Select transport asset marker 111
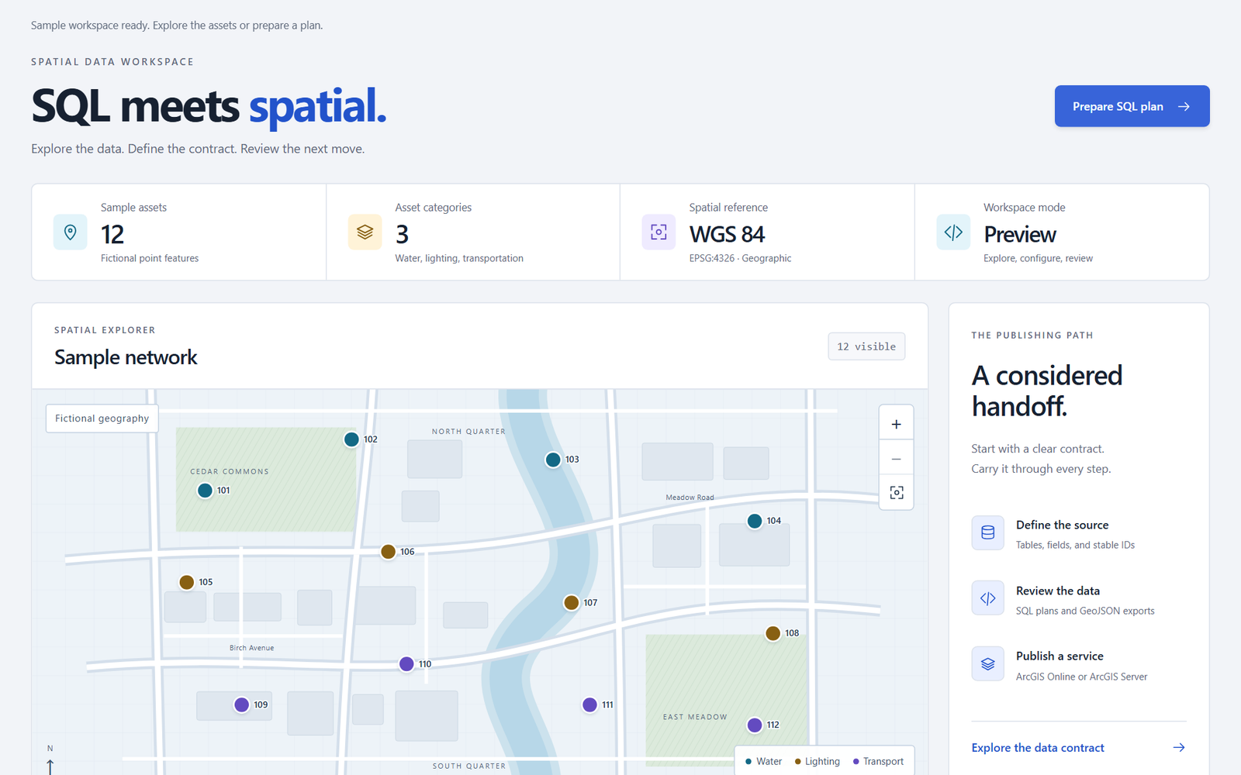The height and width of the screenshot is (775, 1241). coord(590,704)
